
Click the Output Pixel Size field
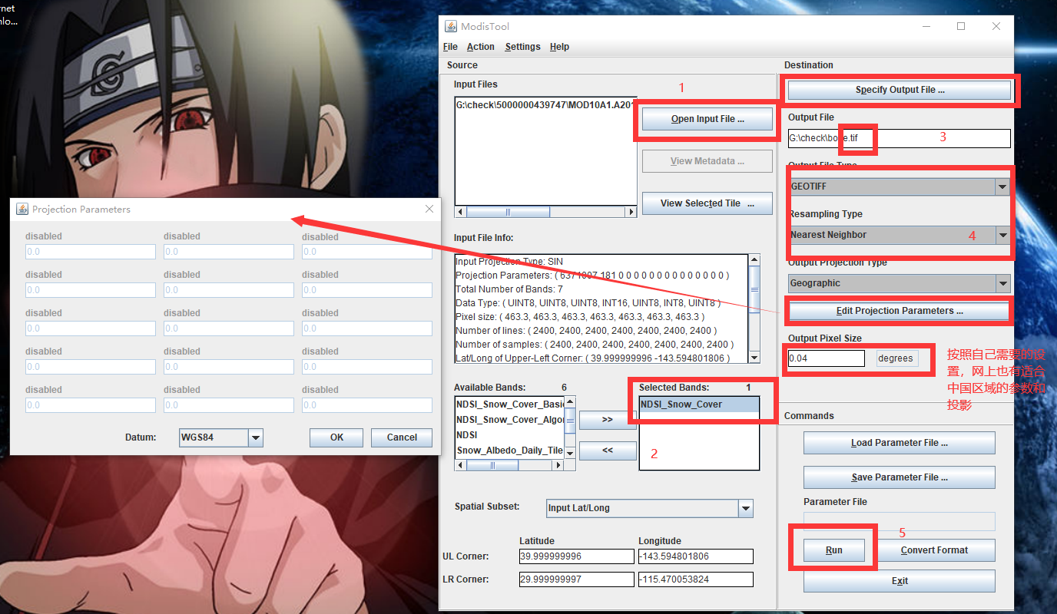(827, 358)
